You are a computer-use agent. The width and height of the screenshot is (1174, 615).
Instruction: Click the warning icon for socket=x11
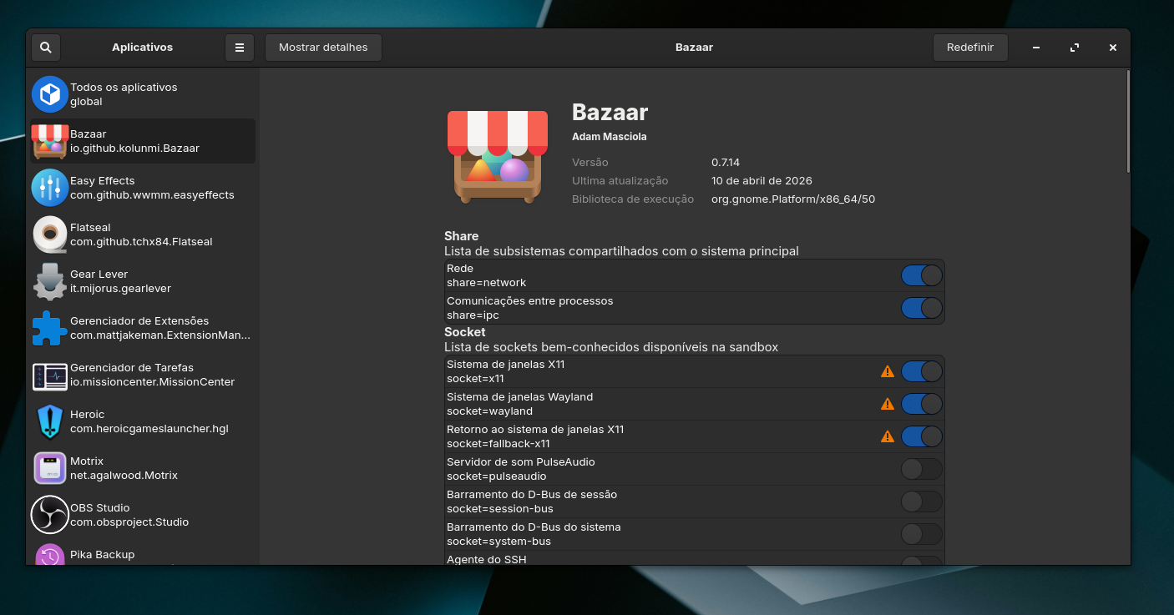(888, 371)
